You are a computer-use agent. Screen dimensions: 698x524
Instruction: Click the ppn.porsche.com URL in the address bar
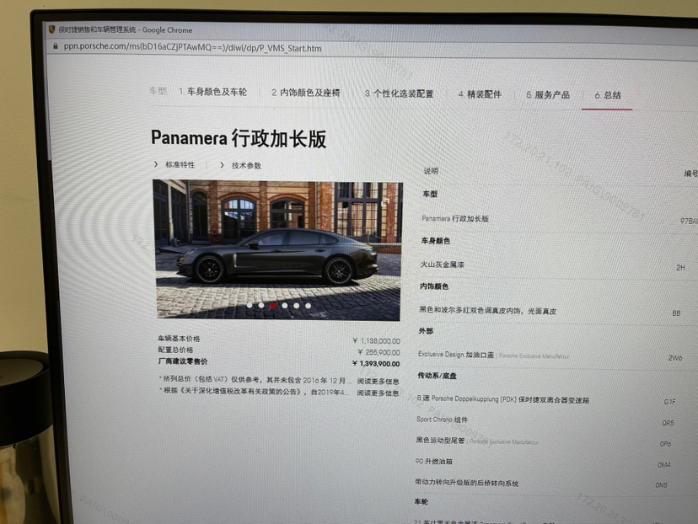click(x=192, y=47)
